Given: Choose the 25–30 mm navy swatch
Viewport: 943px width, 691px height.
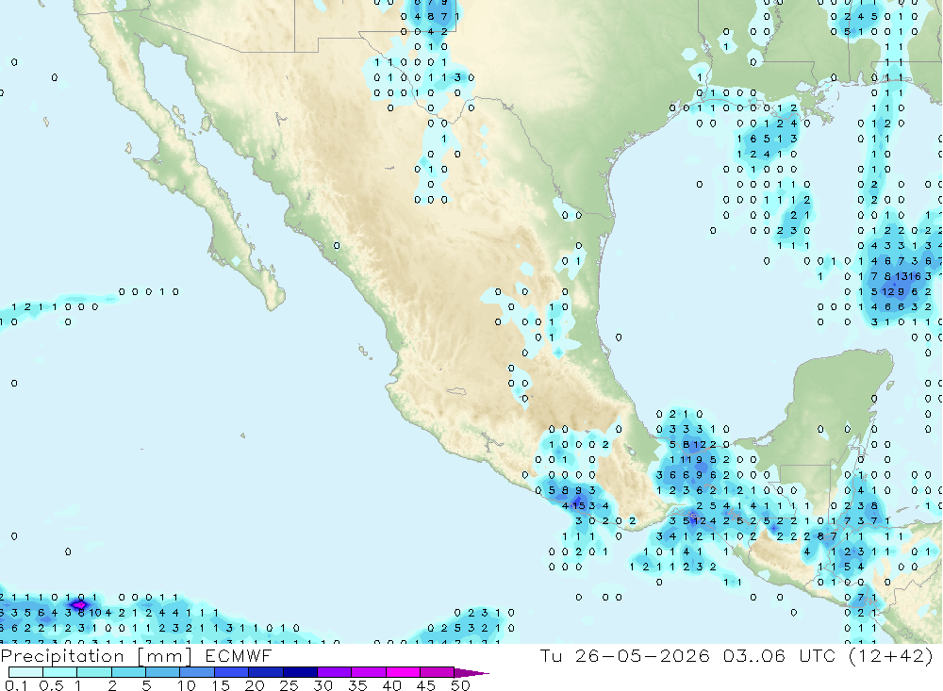Looking at the screenshot, I should click(300, 672).
